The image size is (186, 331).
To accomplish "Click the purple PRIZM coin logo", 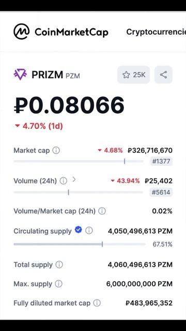I will [x=20, y=74].
